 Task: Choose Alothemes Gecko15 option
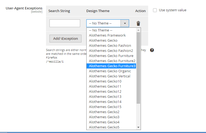pos(105,107)
